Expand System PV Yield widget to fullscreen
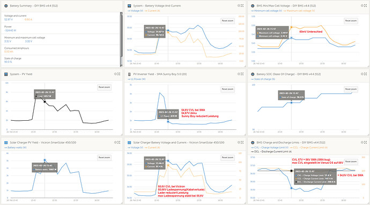The height and width of the screenshot is (205, 370). pyautogui.click(x=119, y=74)
